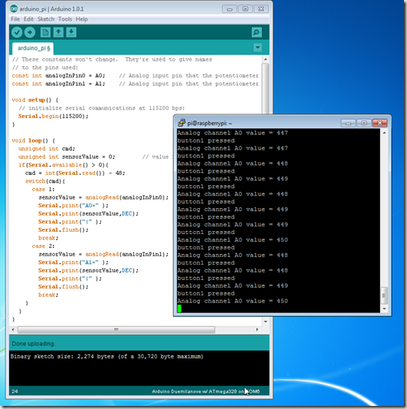This screenshot has height=409, width=407.
Task: Click terminal line ending in value = 450 at bottom
Action: point(232,301)
